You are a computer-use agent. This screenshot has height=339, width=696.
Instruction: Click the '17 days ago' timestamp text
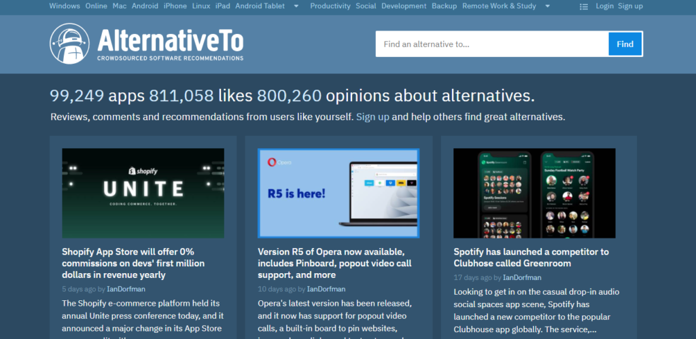point(472,277)
